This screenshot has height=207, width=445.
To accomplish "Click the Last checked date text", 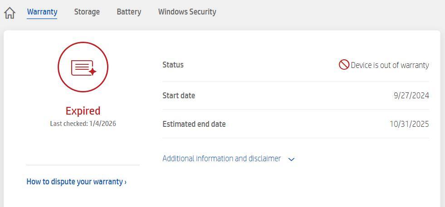I will (83, 124).
